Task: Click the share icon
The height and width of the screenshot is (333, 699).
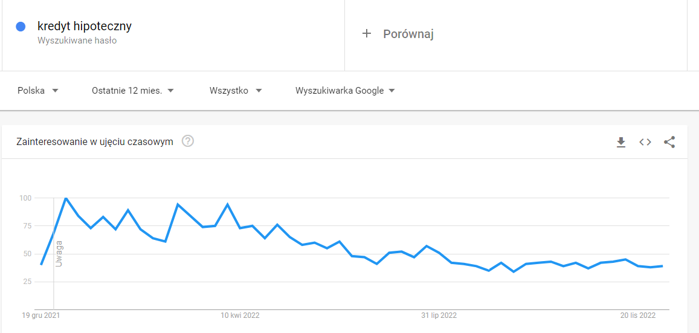Action: pyautogui.click(x=669, y=142)
